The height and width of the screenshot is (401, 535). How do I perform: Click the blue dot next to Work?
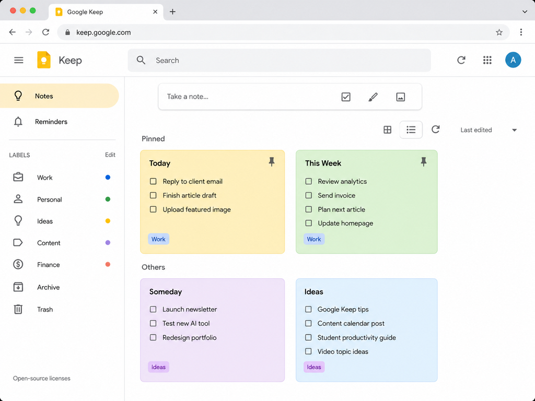[x=108, y=178]
